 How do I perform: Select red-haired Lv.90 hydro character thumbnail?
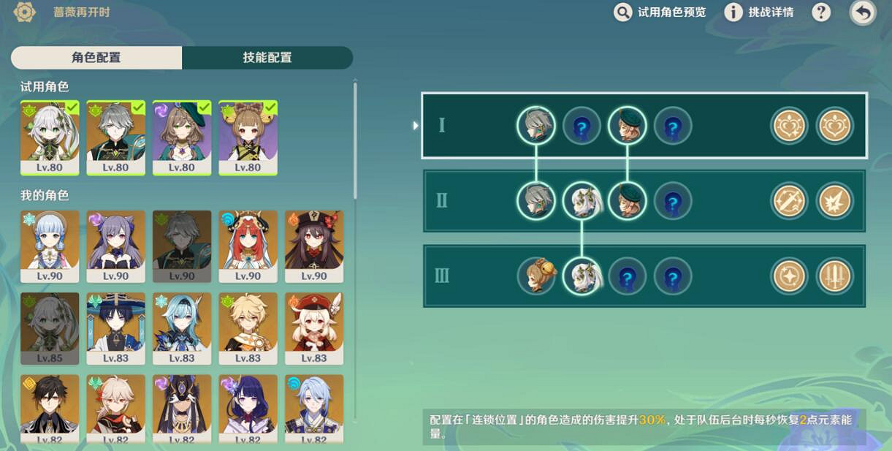pos(248,247)
